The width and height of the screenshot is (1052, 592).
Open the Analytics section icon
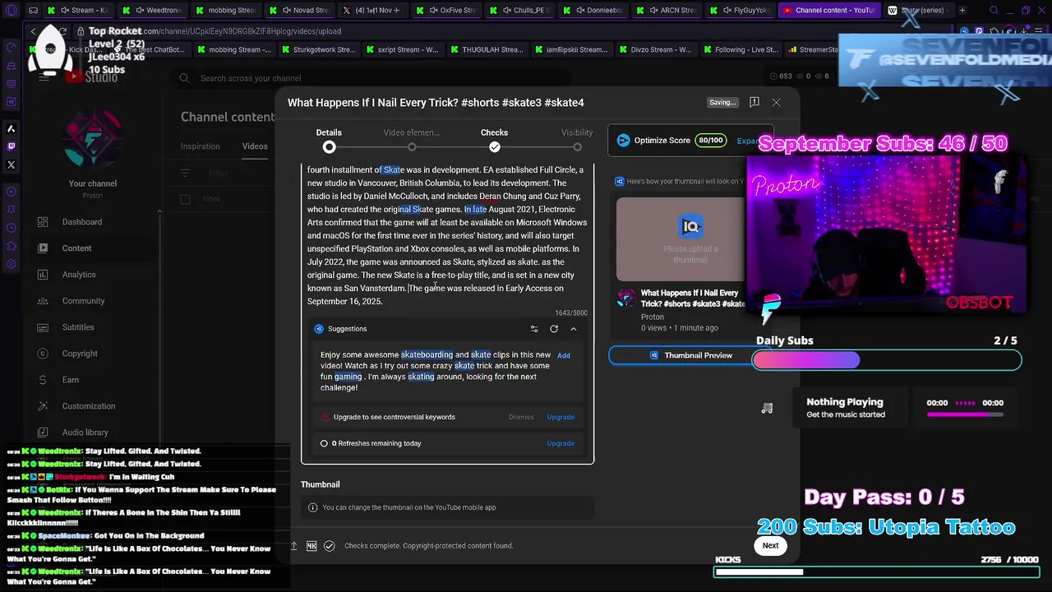(x=43, y=275)
